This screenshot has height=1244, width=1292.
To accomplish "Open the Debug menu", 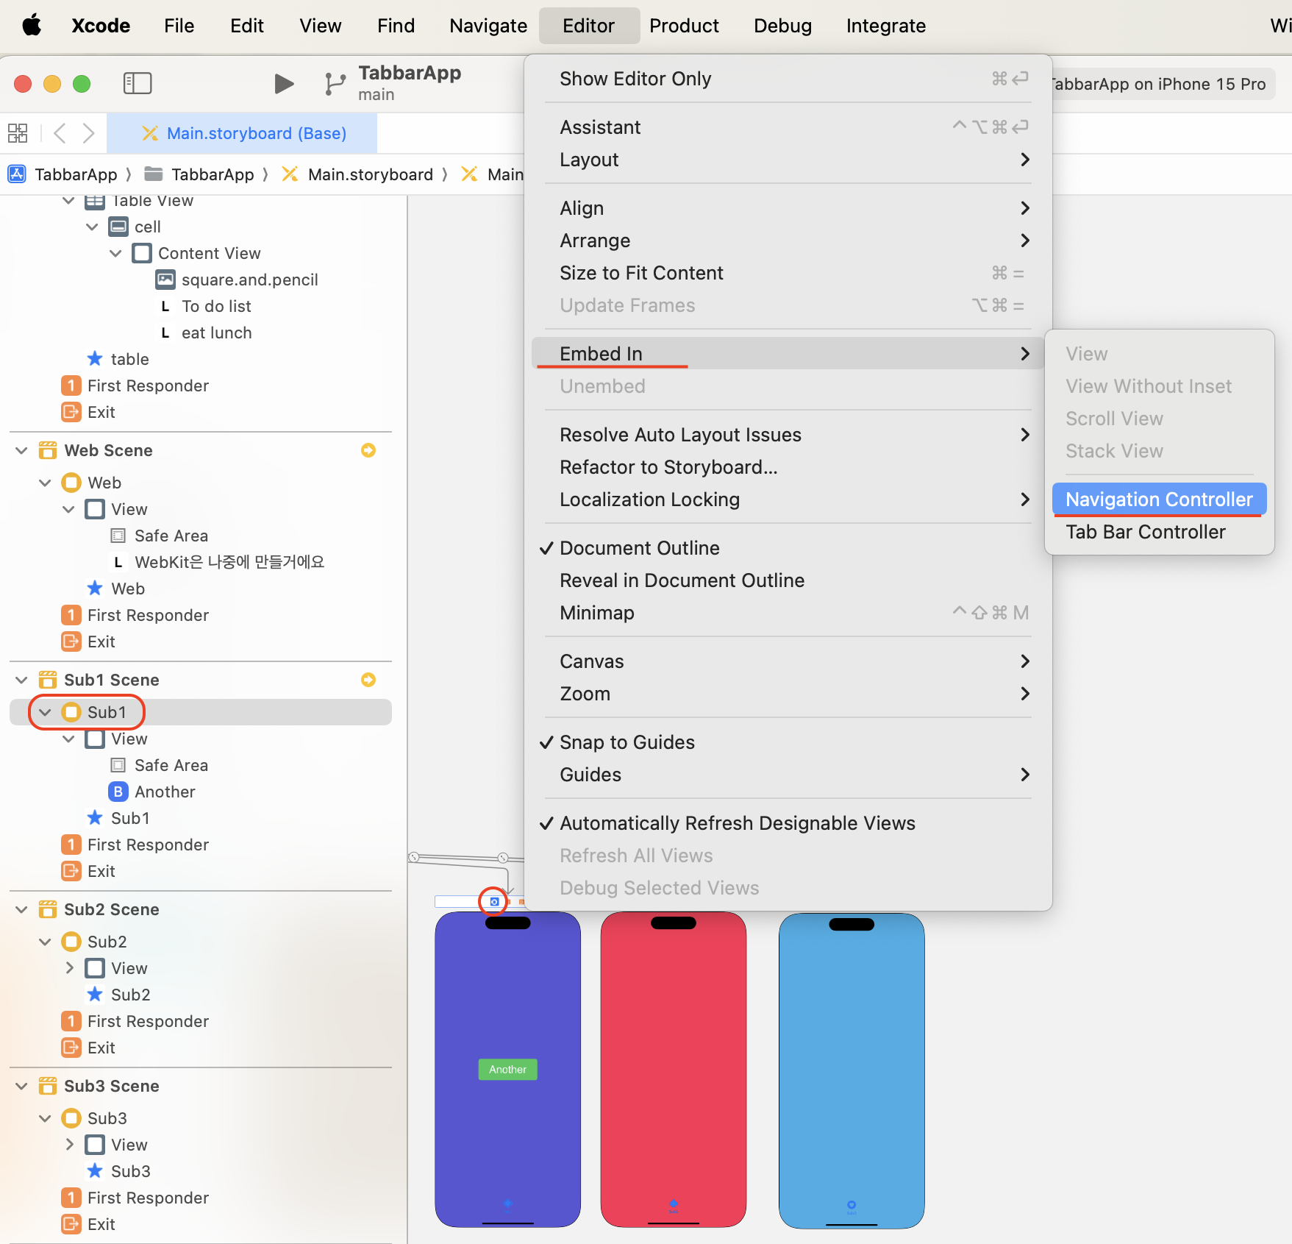I will (782, 26).
